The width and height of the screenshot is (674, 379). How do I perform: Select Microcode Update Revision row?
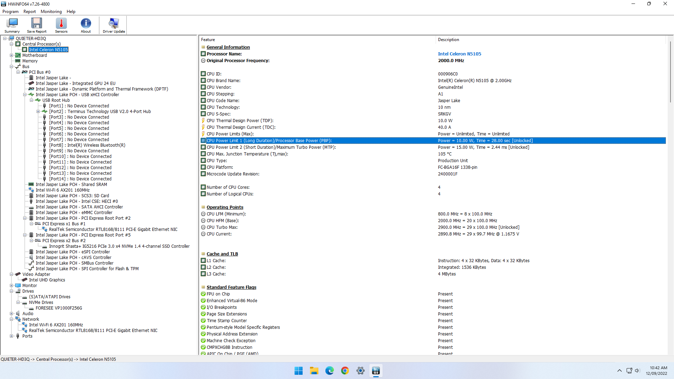pyautogui.click(x=432, y=174)
